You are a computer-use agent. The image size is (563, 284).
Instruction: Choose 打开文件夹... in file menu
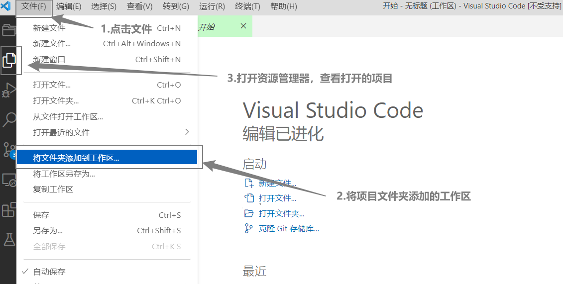point(107,100)
